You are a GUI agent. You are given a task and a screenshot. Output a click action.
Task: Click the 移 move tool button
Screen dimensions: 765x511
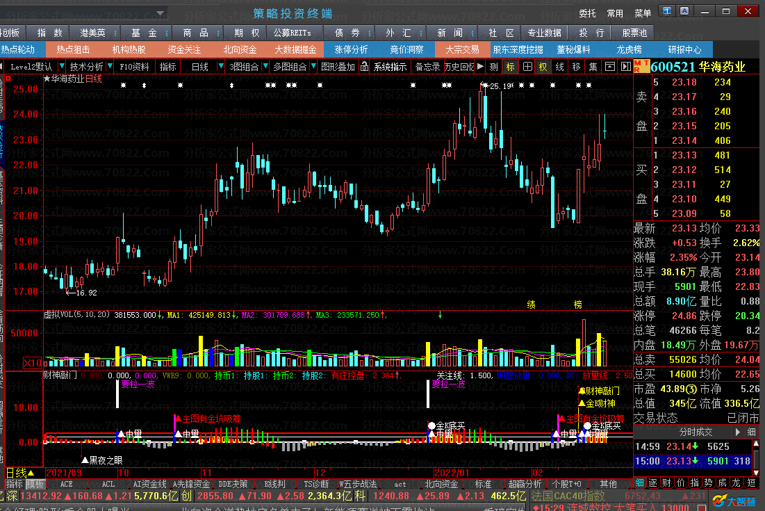pos(576,67)
